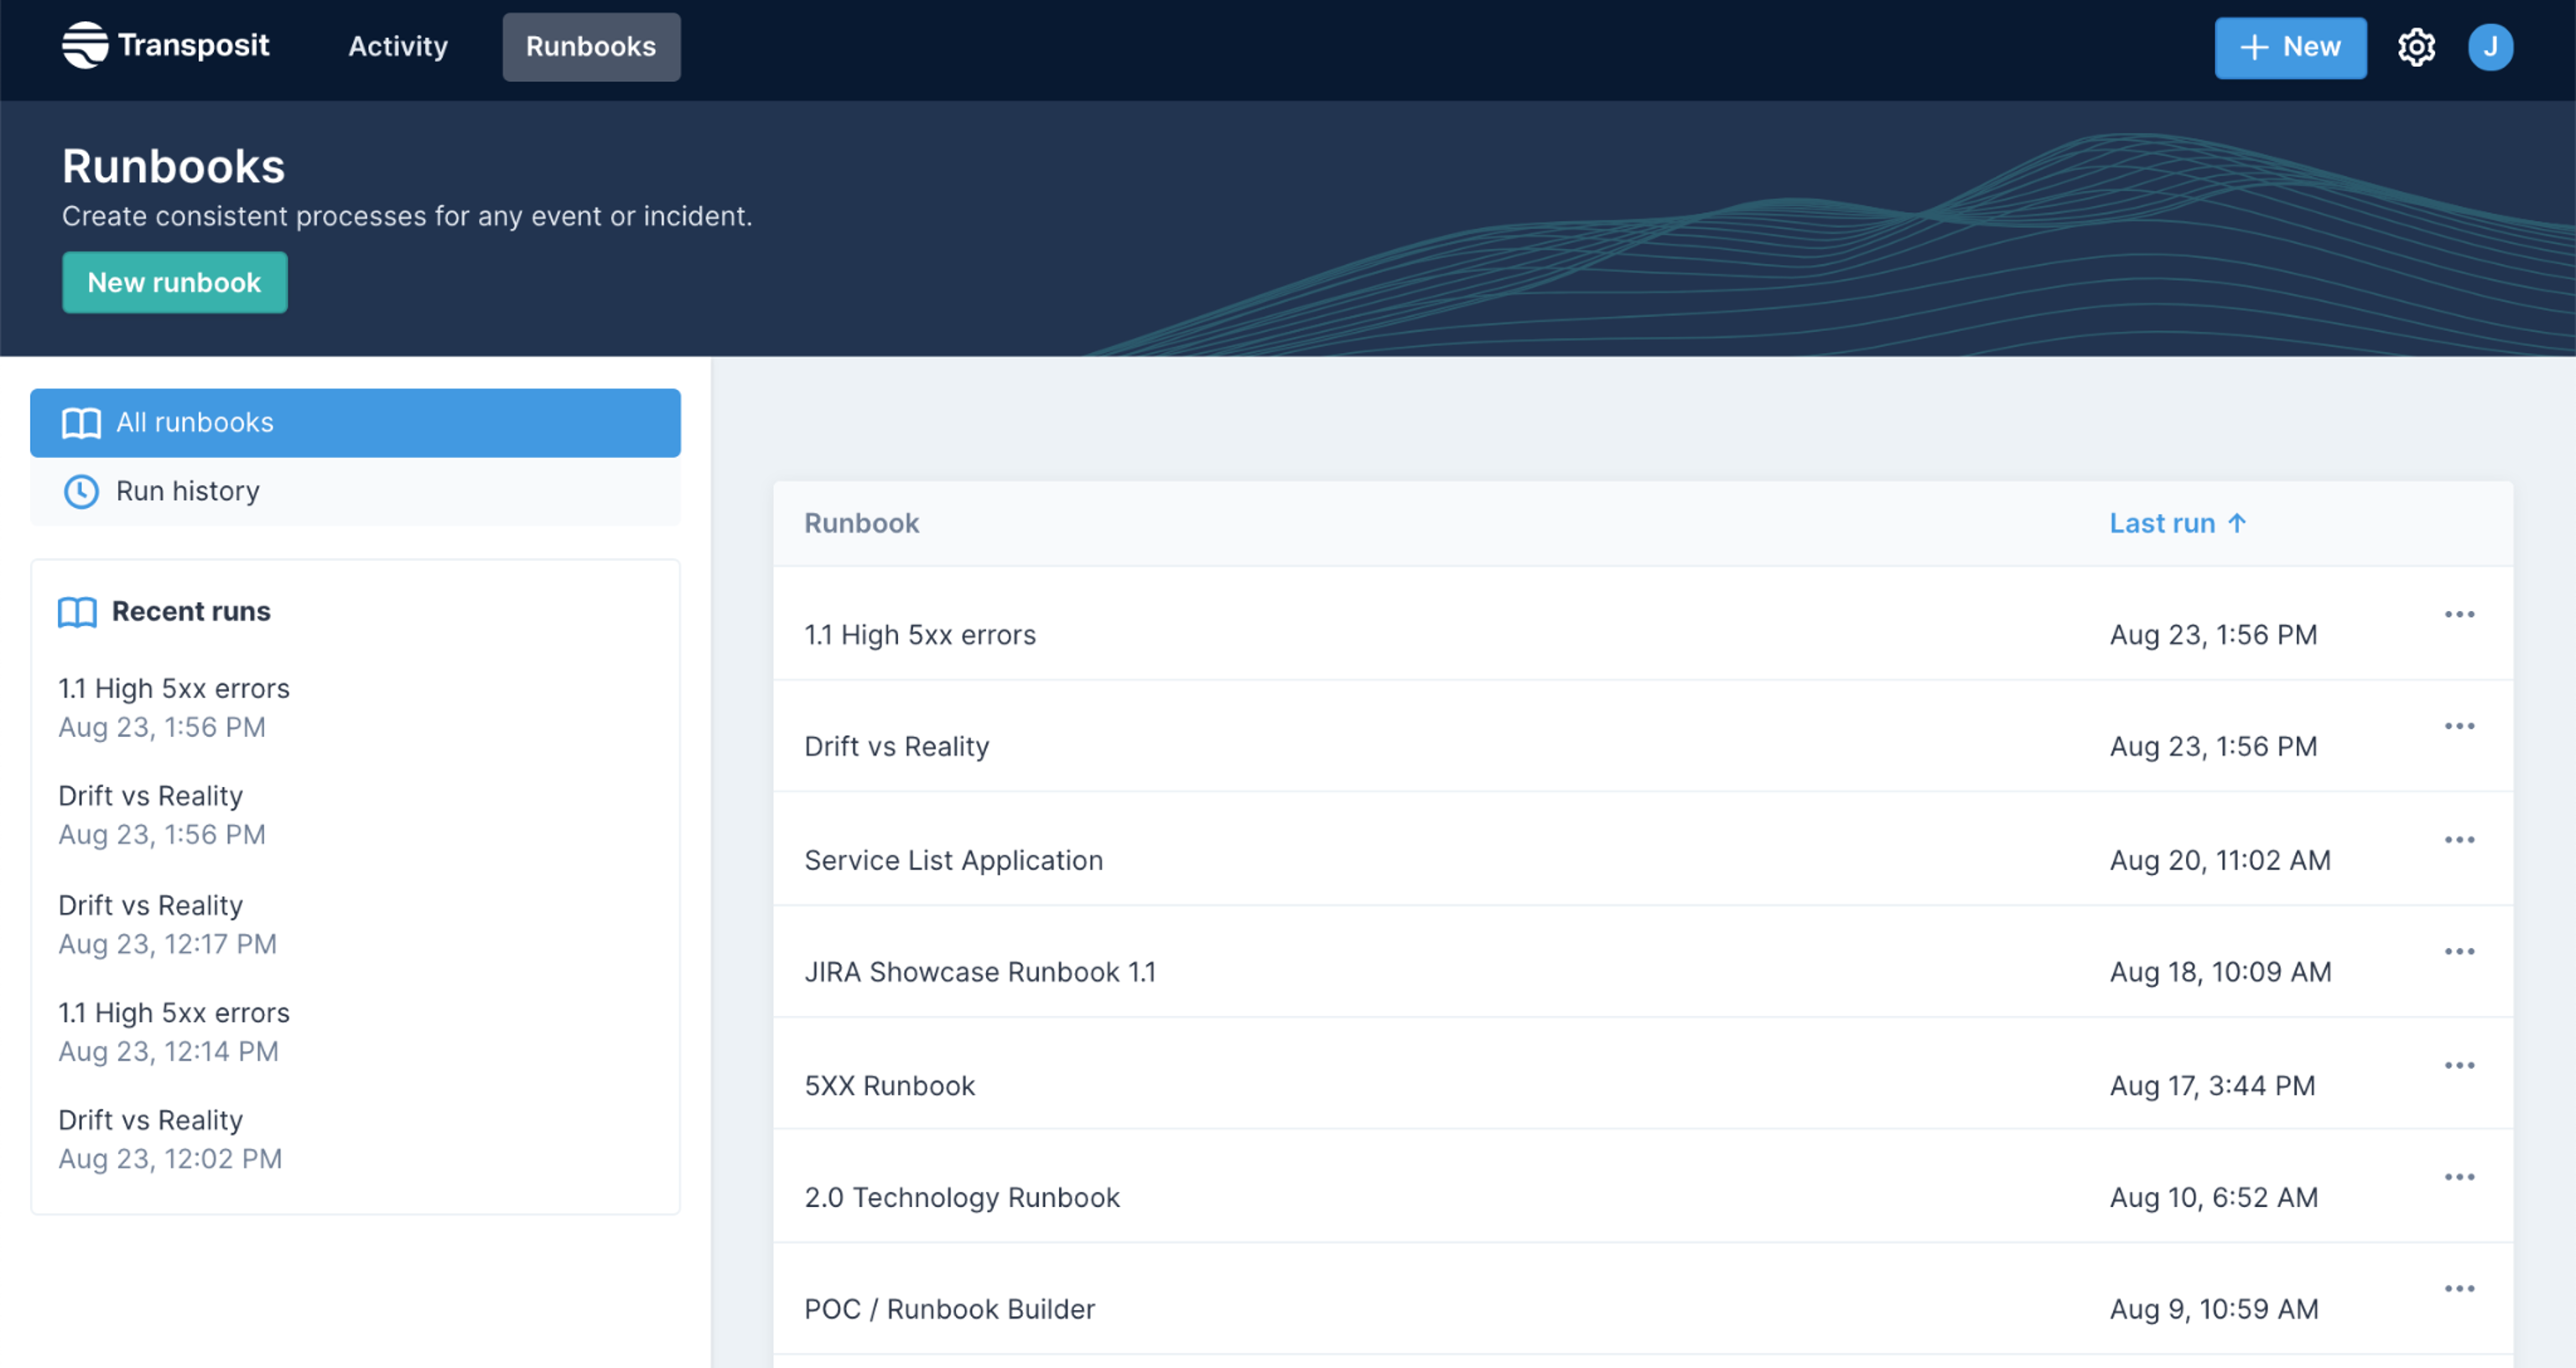Click the Recent runs book icon
The width and height of the screenshot is (2576, 1368).
[x=77, y=611]
